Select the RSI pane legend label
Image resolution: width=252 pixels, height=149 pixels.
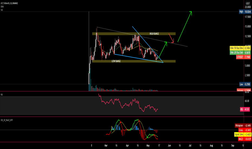[2, 95]
